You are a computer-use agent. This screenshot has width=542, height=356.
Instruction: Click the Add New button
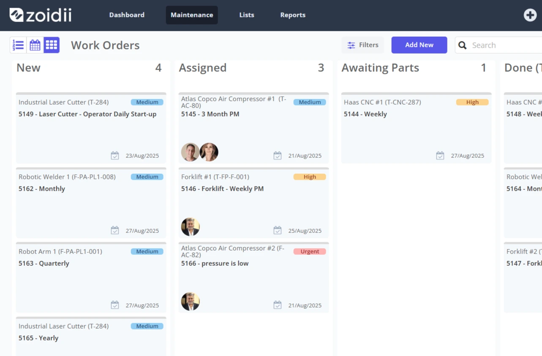pyautogui.click(x=419, y=45)
